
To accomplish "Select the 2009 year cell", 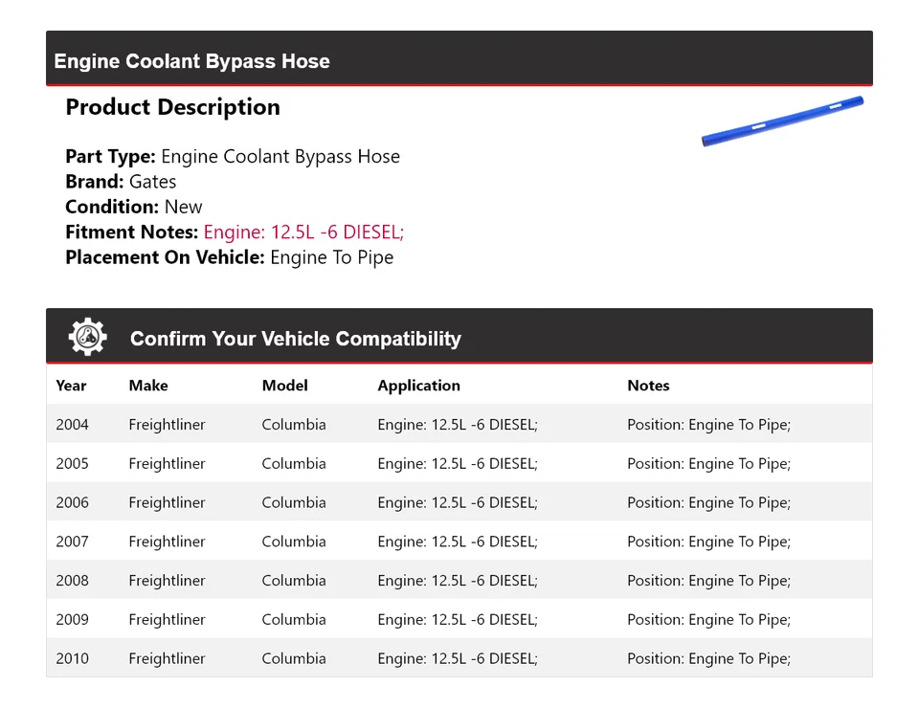I will [x=72, y=620].
